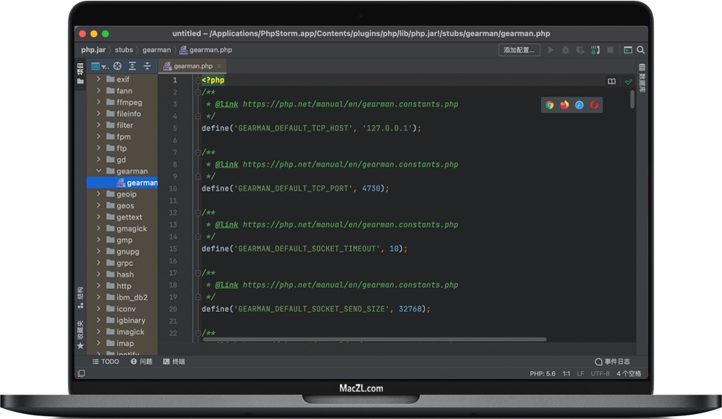Screen dimensions: 722x419
Task: Open Everywhere search via magnifier icon
Action: point(639,50)
